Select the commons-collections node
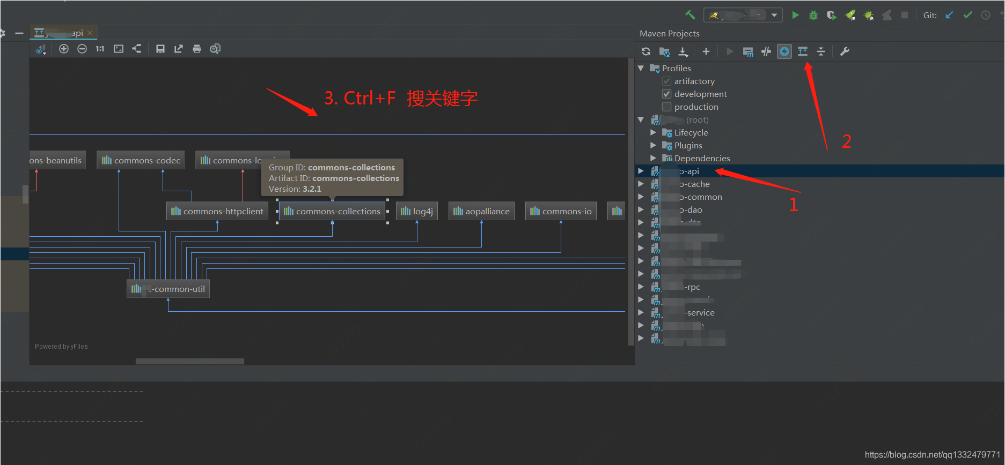 point(332,211)
